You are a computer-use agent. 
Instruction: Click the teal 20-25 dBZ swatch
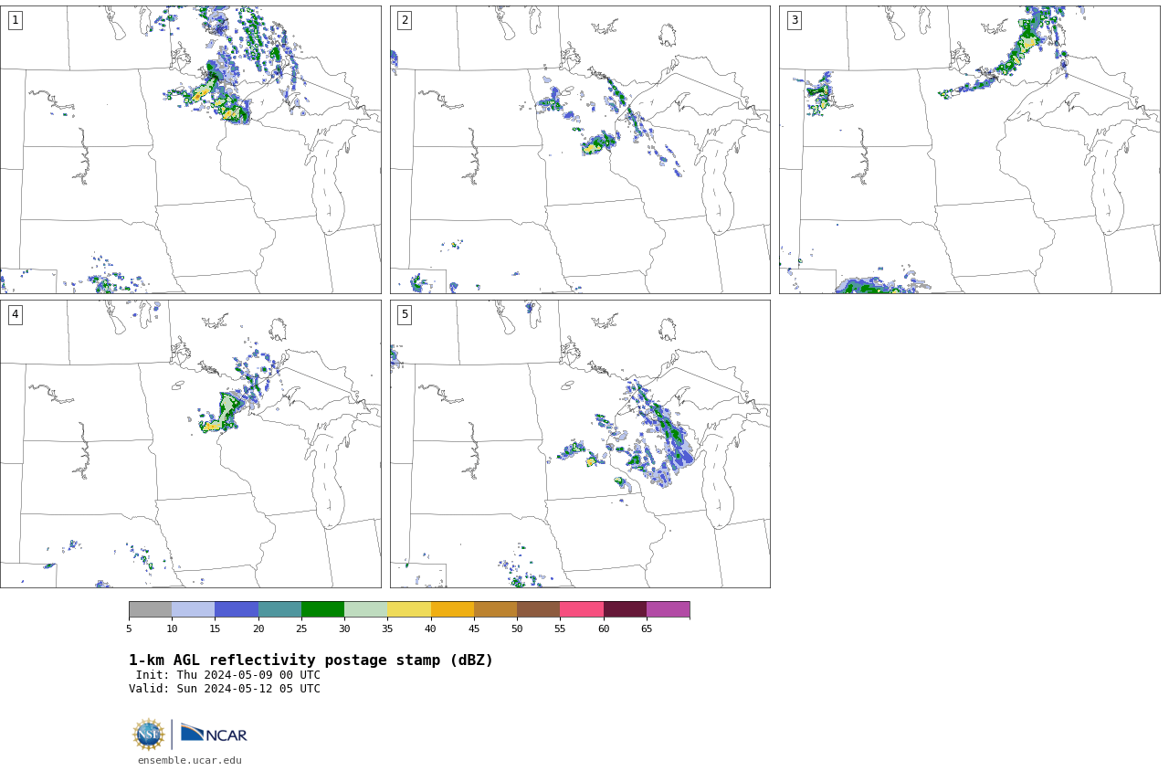[279, 609]
